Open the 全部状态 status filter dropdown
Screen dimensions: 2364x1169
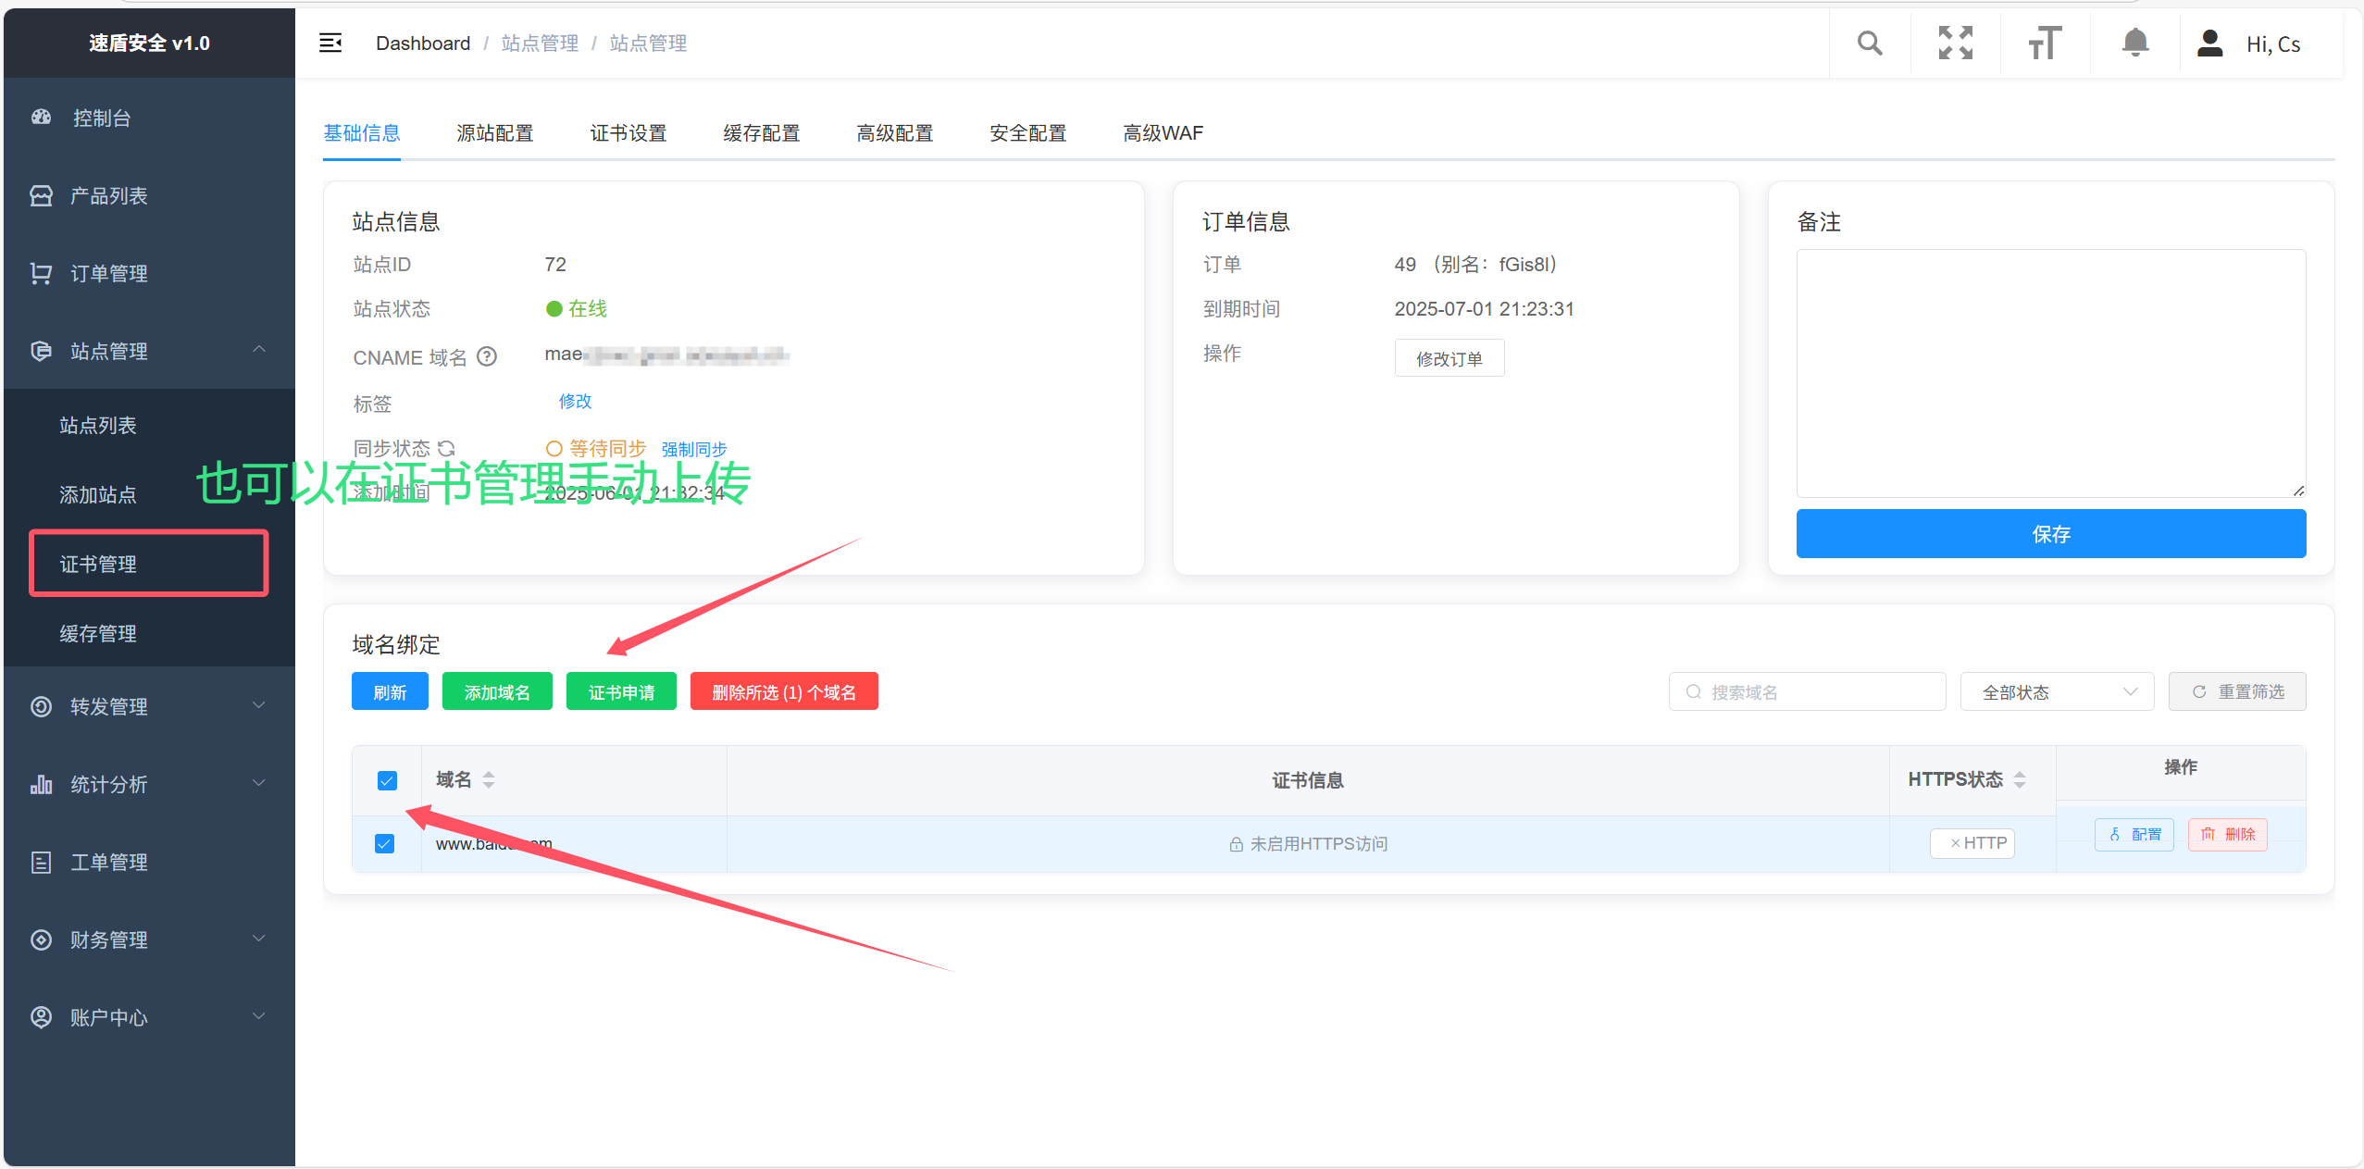pyautogui.click(x=2057, y=692)
